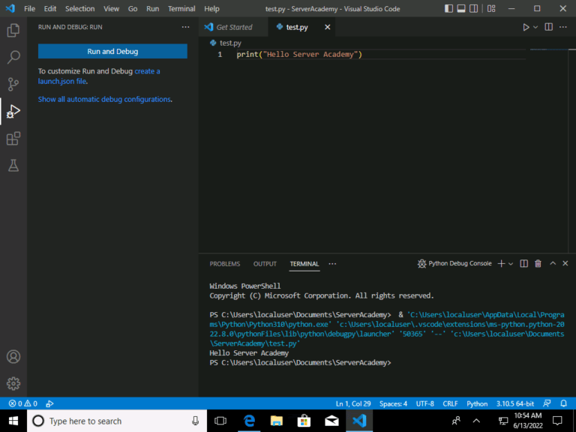576x432 pixels.
Task: Toggle the bottom panel layout button
Action: (x=463, y=9)
